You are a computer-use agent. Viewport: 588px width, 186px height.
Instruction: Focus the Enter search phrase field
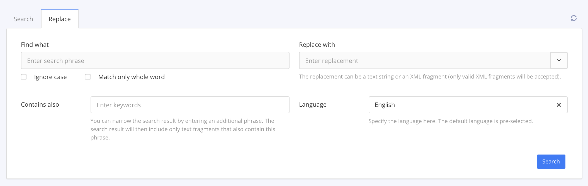tap(155, 60)
